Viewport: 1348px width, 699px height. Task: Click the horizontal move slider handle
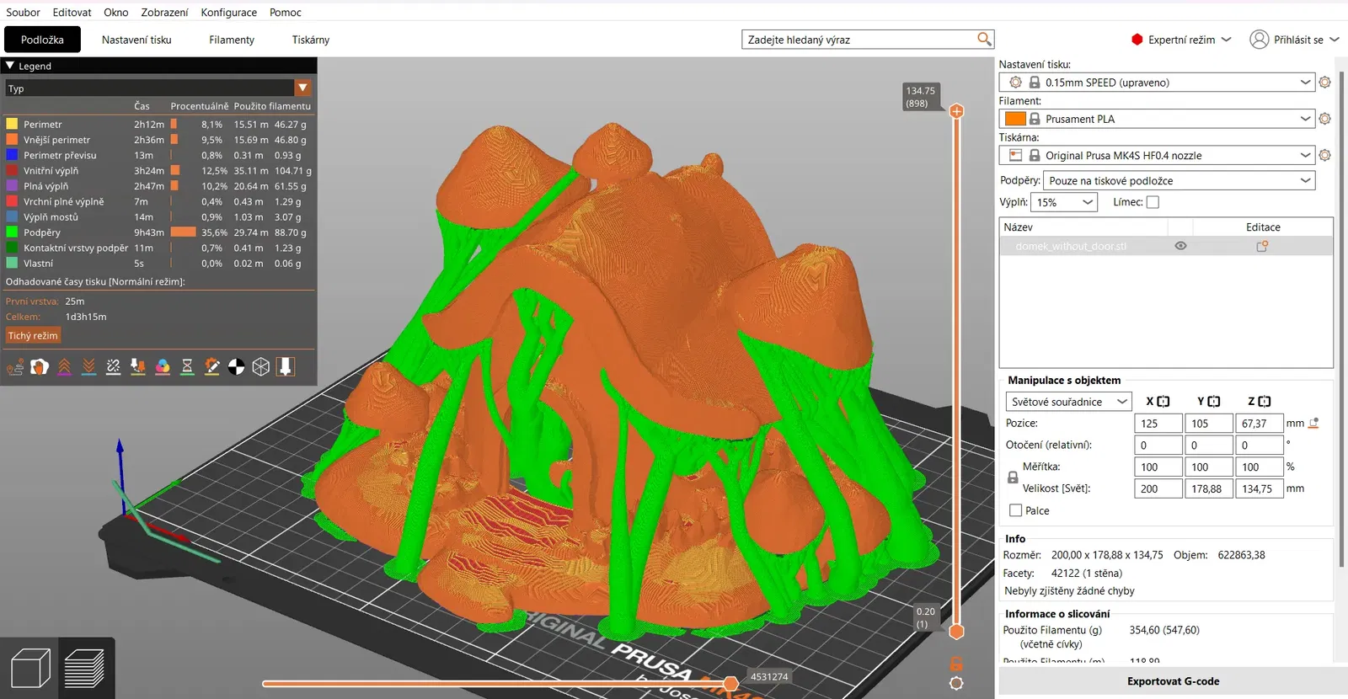pyautogui.click(x=731, y=683)
